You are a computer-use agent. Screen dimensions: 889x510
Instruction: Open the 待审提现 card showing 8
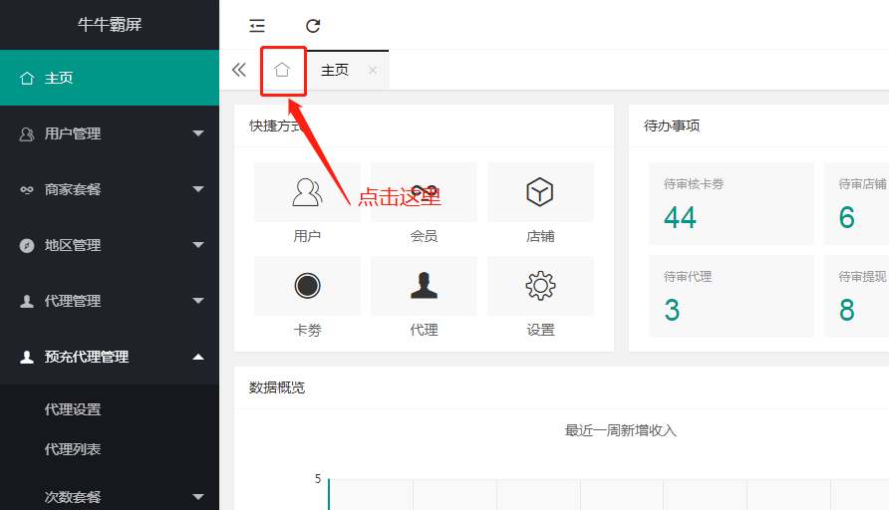click(x=857, y=297)
